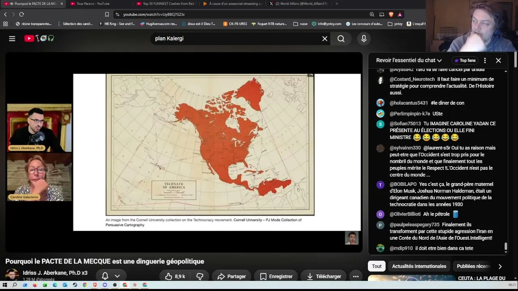The width and height of the screenshot is (518, 291).
Task: Open the 'Idriss J. Aberkane, Ph.D x3' channel name link
Action: pos(55,273)
